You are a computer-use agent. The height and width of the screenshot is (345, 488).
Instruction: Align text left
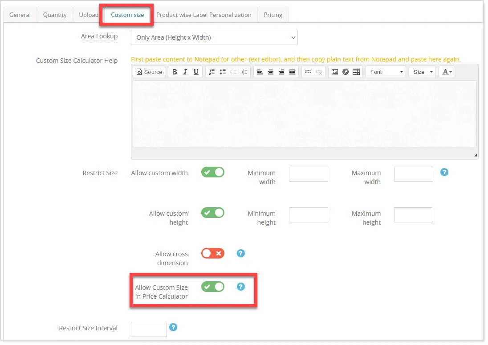pos(260,72)
